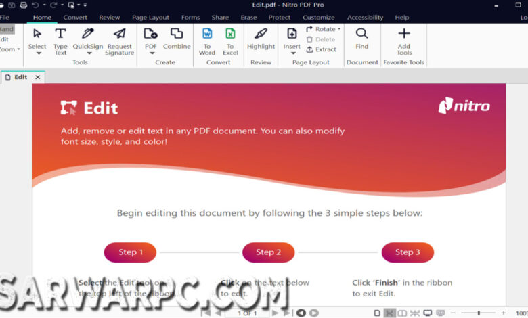This screenshot has width=528, height=318.
Task: Click the Save icon in quick access toolbar
Action: coord(12,5)
